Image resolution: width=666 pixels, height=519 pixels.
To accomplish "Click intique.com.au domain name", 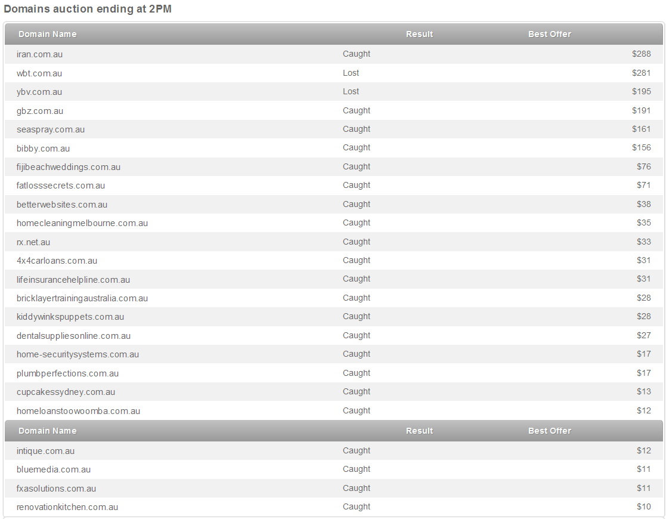I will pos(45,451).
